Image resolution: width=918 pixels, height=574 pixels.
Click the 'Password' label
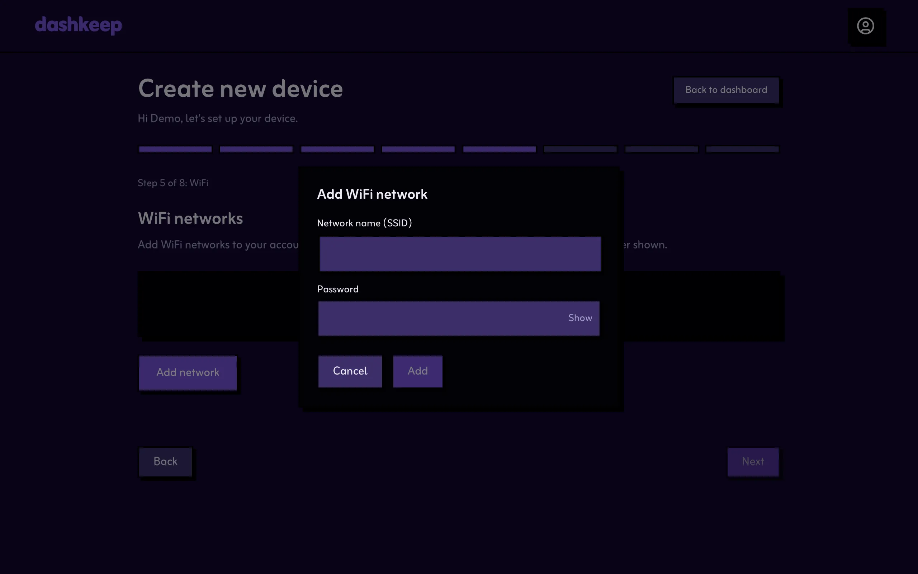[x=337, y=289]
